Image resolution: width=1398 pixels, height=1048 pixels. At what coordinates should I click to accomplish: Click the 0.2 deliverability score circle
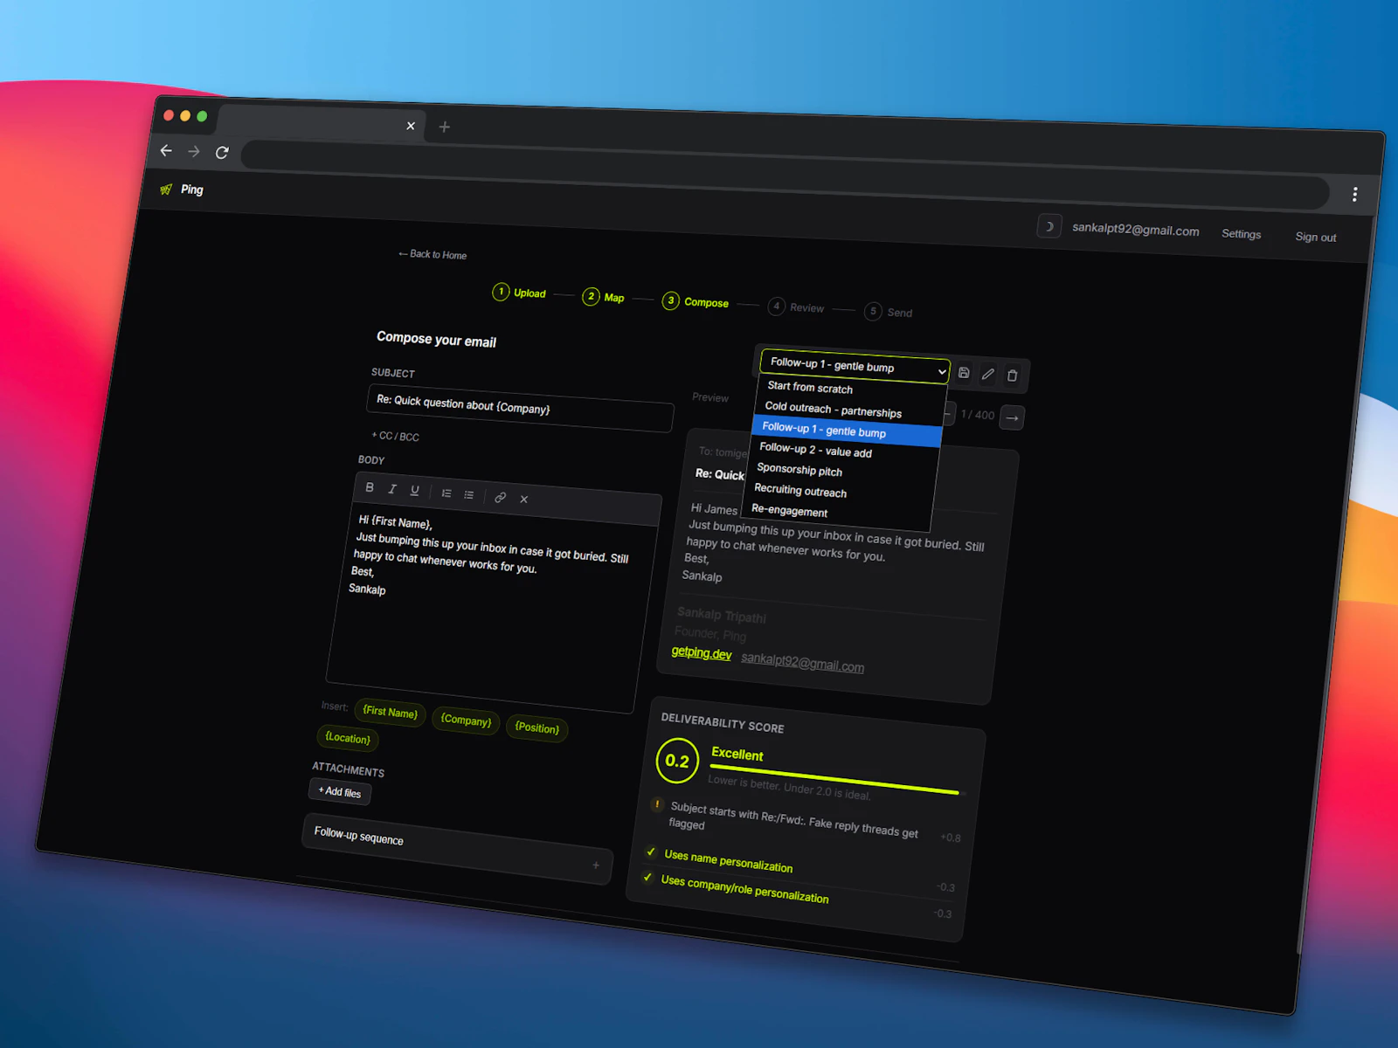[677, 761]
